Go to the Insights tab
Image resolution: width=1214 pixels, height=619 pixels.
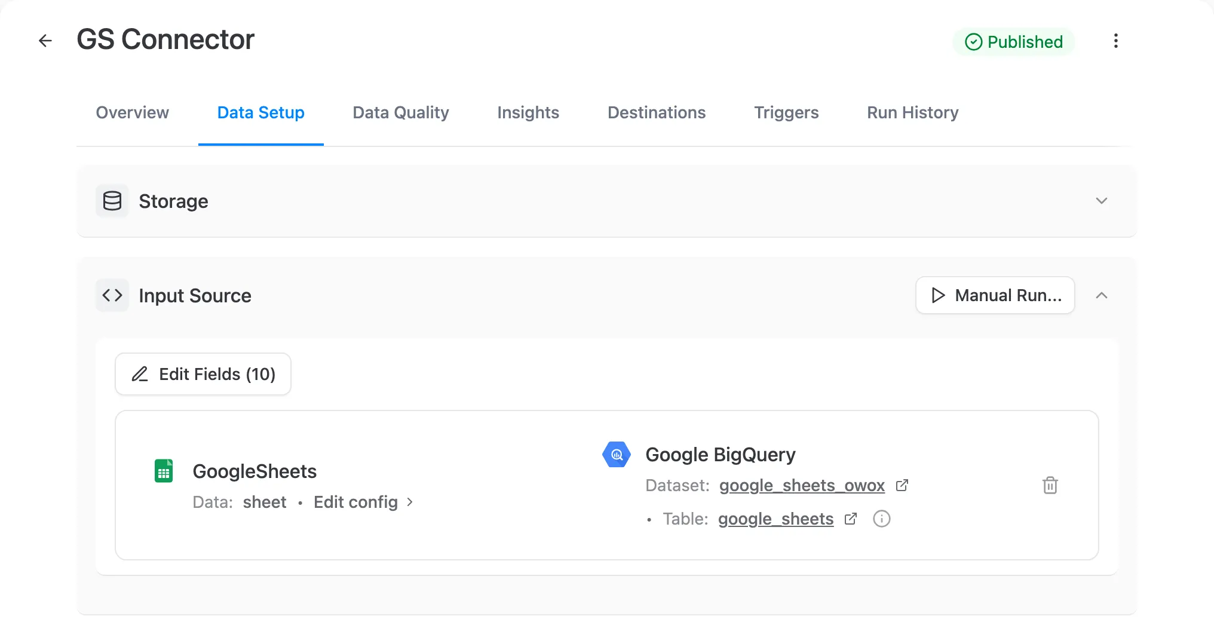click(528, 112)
